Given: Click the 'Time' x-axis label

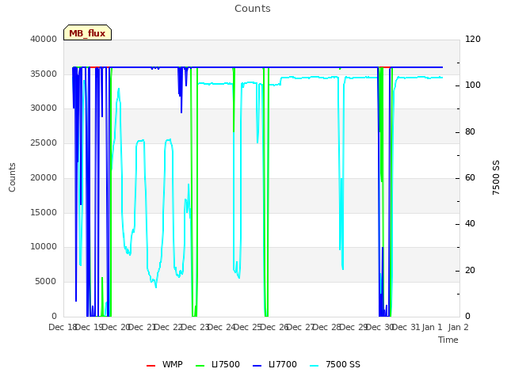Looking at the screenshot, I should click(x=448, y=340).
